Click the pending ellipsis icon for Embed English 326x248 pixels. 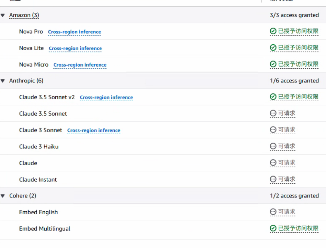click(273, 212)
